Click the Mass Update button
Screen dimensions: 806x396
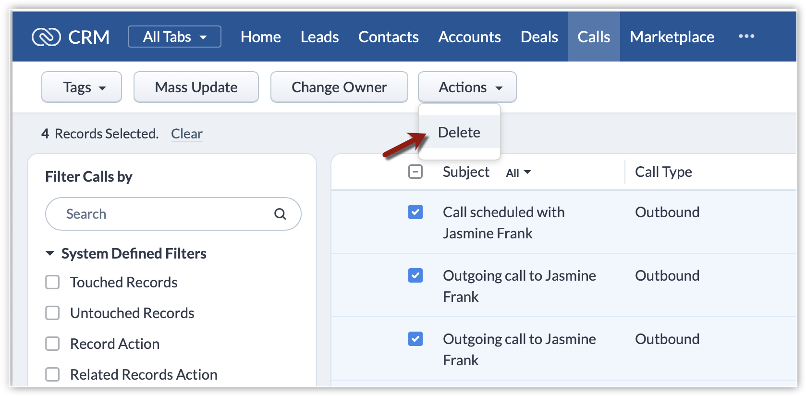196,87
